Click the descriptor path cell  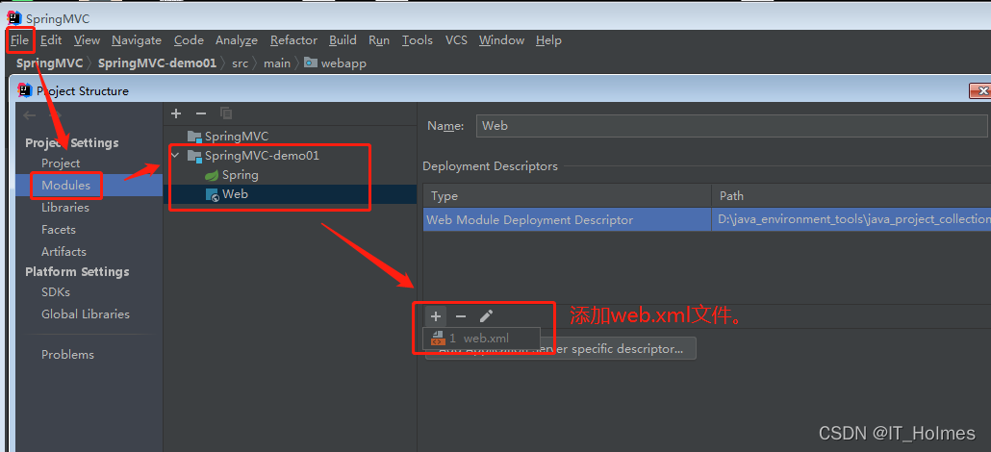(851, 219)
